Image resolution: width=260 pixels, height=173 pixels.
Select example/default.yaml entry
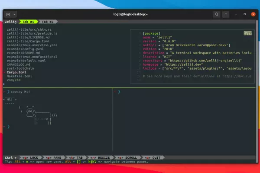click(x=26, y=61)
